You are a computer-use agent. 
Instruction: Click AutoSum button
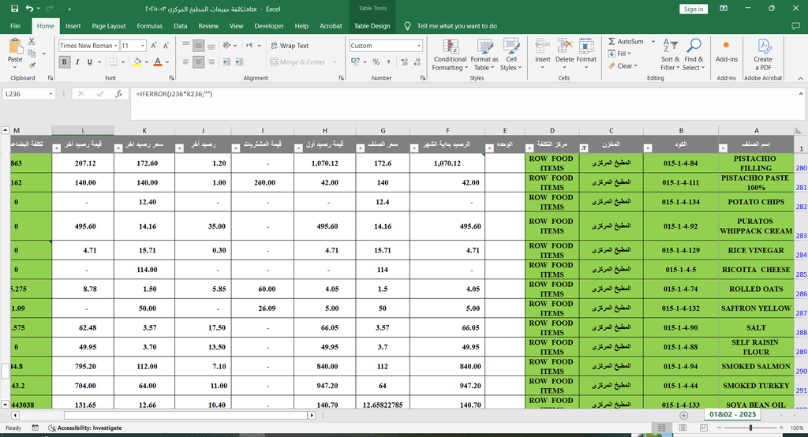(x=626, y=41)
